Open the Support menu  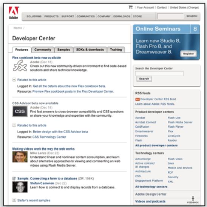click(x=68, y=16)
